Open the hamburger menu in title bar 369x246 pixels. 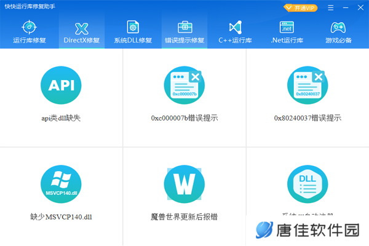pyautogui.click(x=331, y=8)
